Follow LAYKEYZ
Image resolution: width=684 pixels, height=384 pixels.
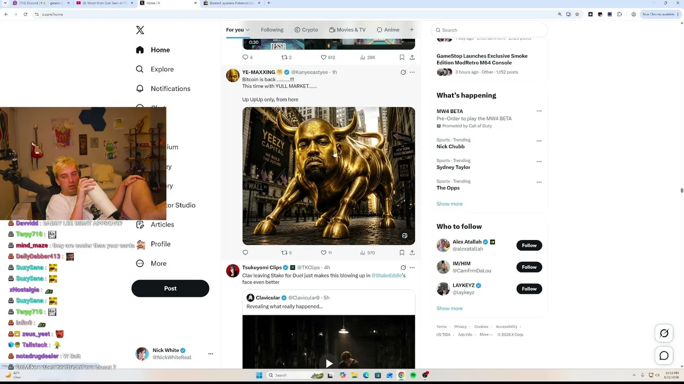pyautogui.click(x=529, y=289)
